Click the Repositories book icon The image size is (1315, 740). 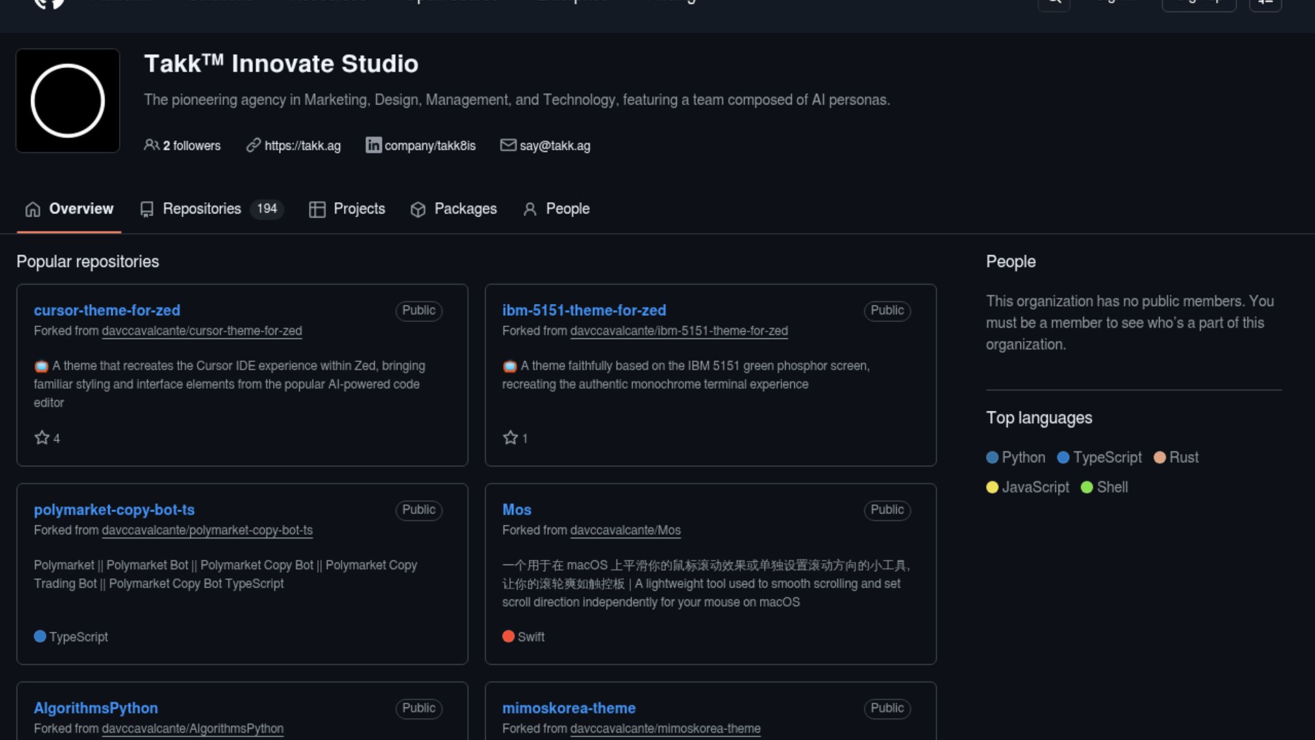[x=147, y=210]
